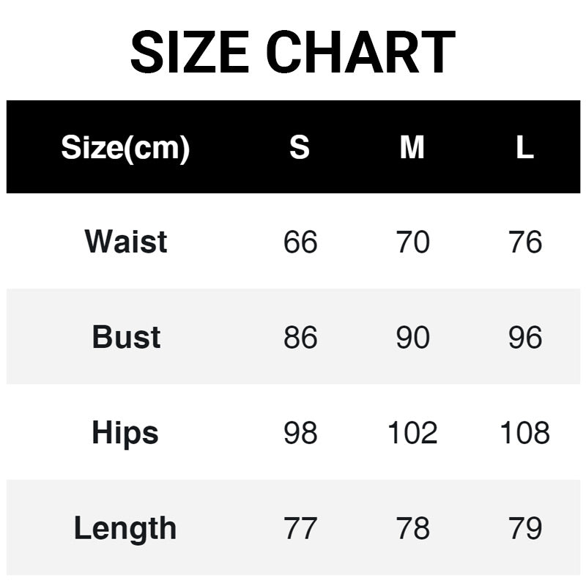Viewport: 586px width, 586px height.
Task: Click the SIZE CHART title text
Action: pos(293,53)
